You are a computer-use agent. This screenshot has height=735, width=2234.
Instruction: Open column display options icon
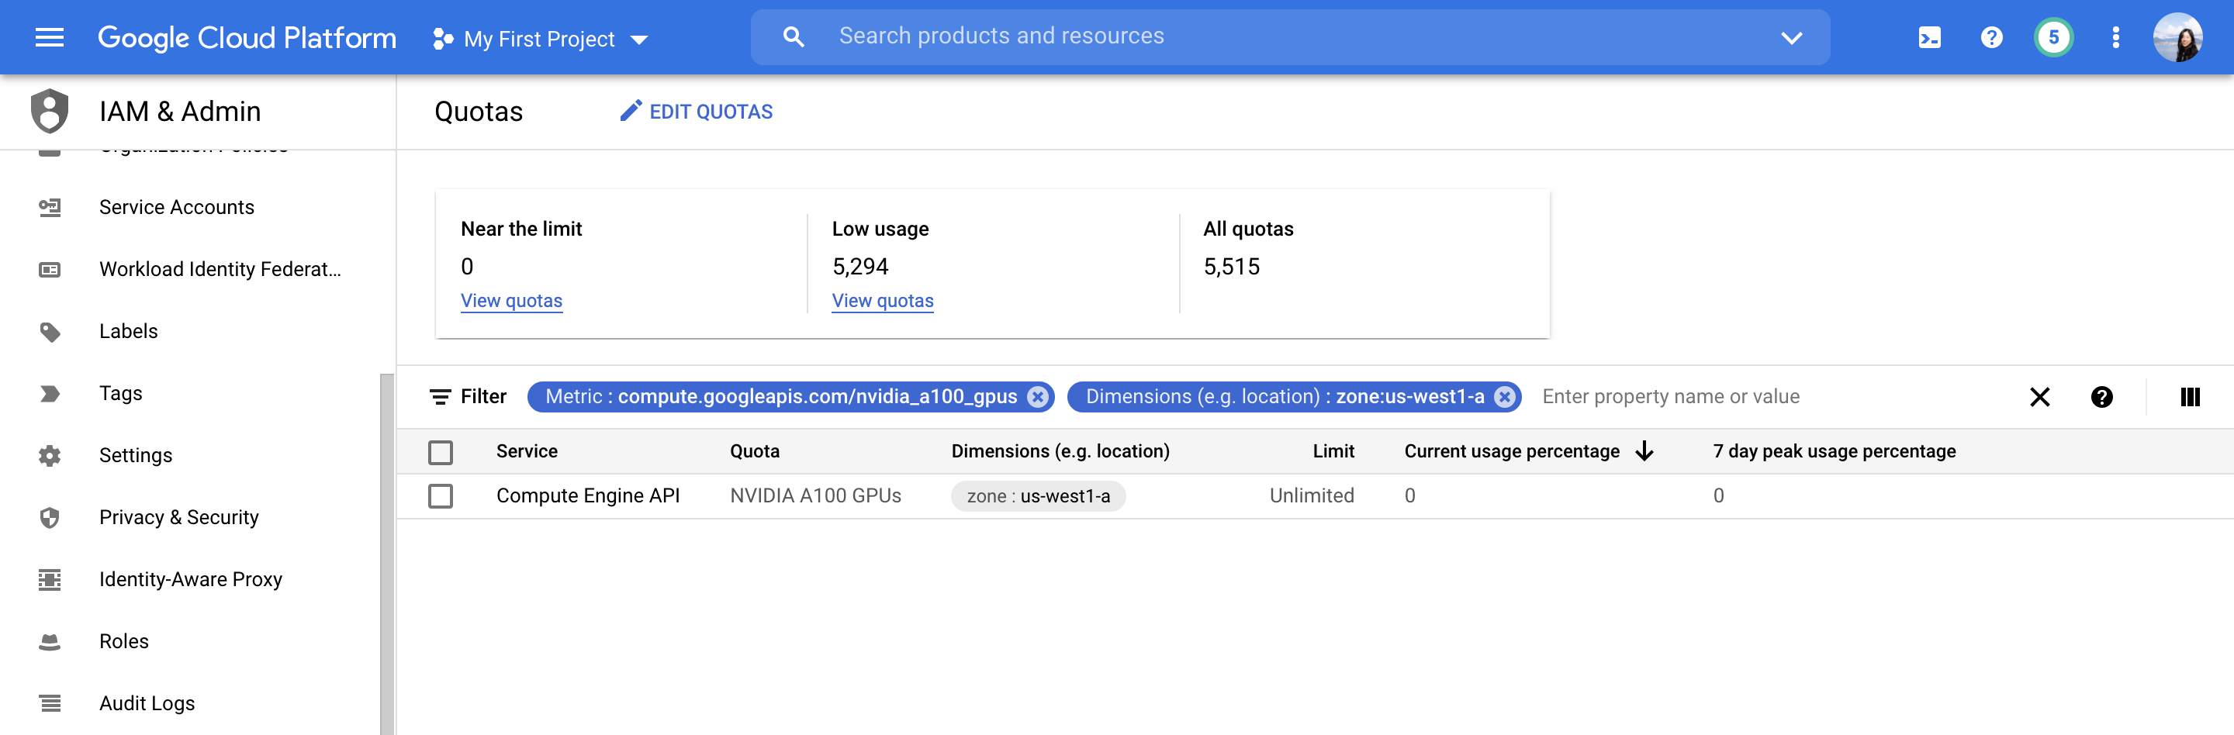pyautogui.click(x=2189, y=397)
